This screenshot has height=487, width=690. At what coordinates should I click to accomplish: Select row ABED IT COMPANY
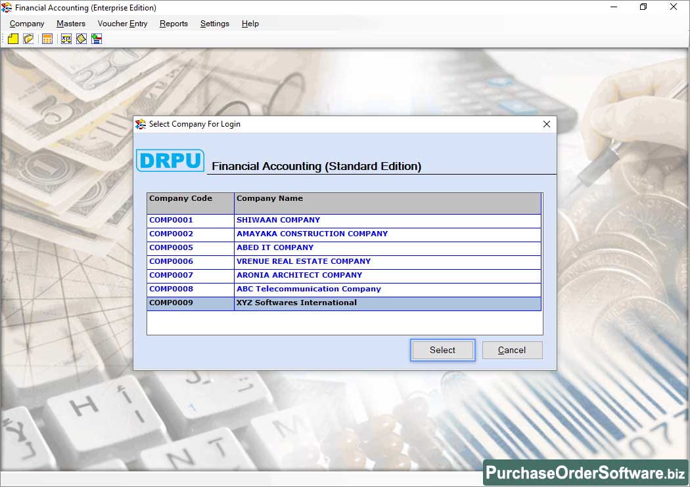coord(344,248)
